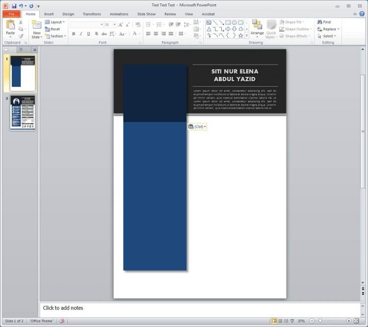Click the Replace button
The width and height of the screenshot is (368, 327).
coord(328,29)
